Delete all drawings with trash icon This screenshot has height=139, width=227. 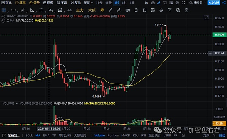pos(187,10)
